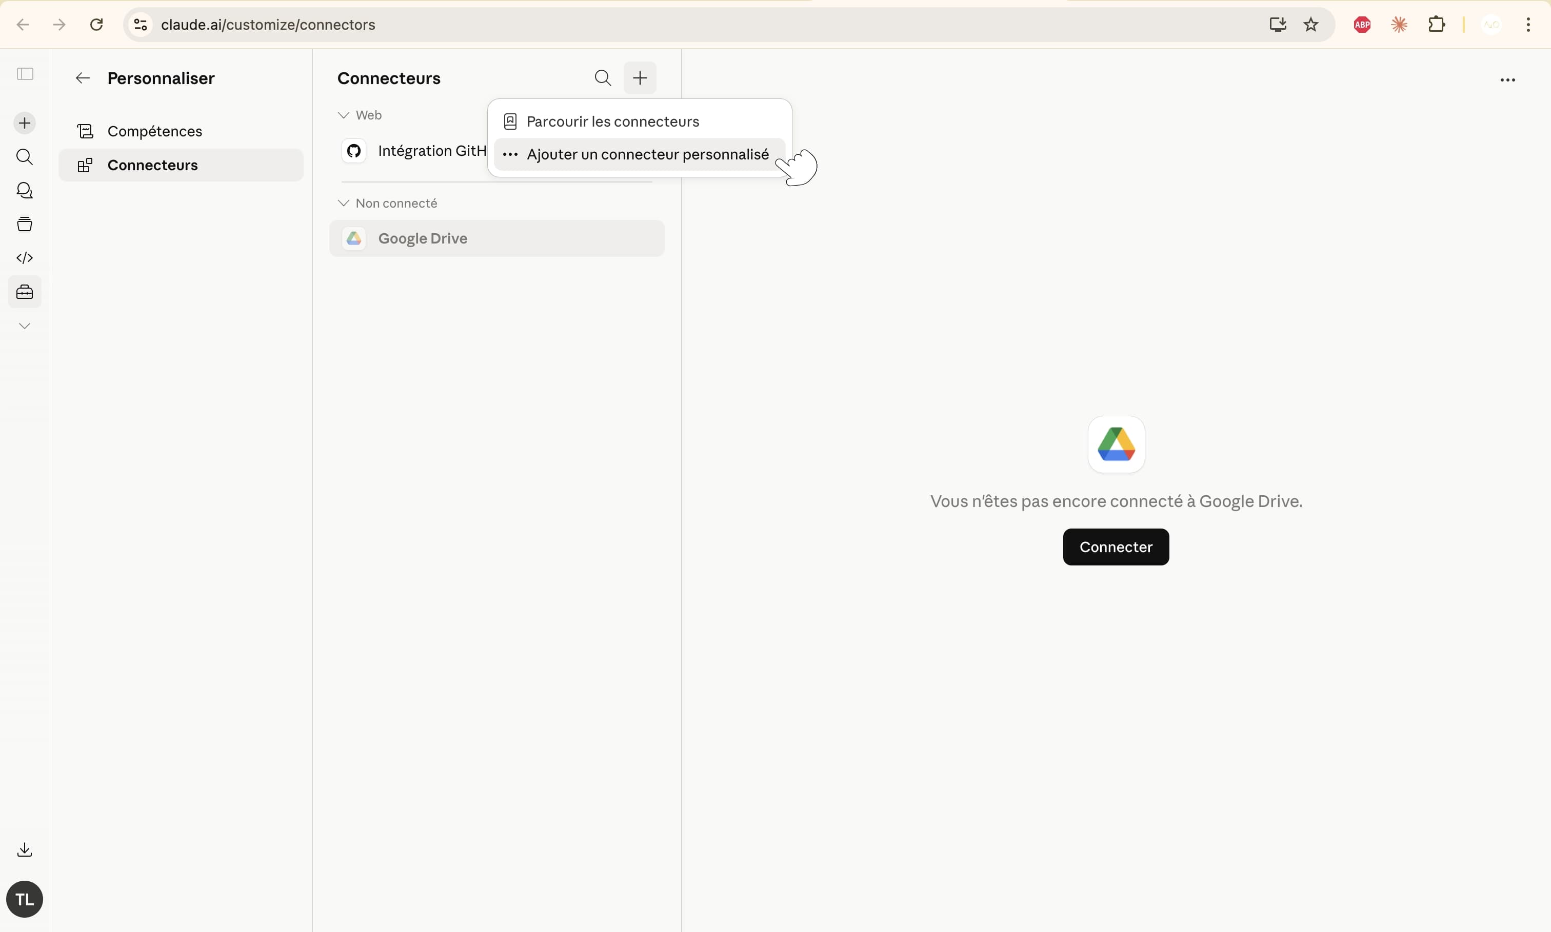
Task: Click the not connected to Google Drive message
Action: [x=1116, y=501]
